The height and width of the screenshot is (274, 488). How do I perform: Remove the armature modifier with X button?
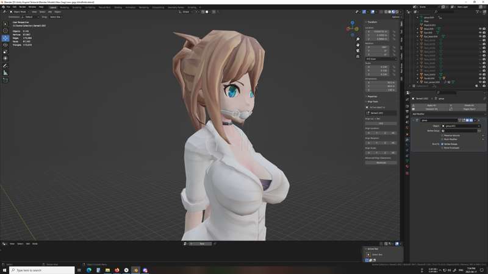(x=479, y=120)
